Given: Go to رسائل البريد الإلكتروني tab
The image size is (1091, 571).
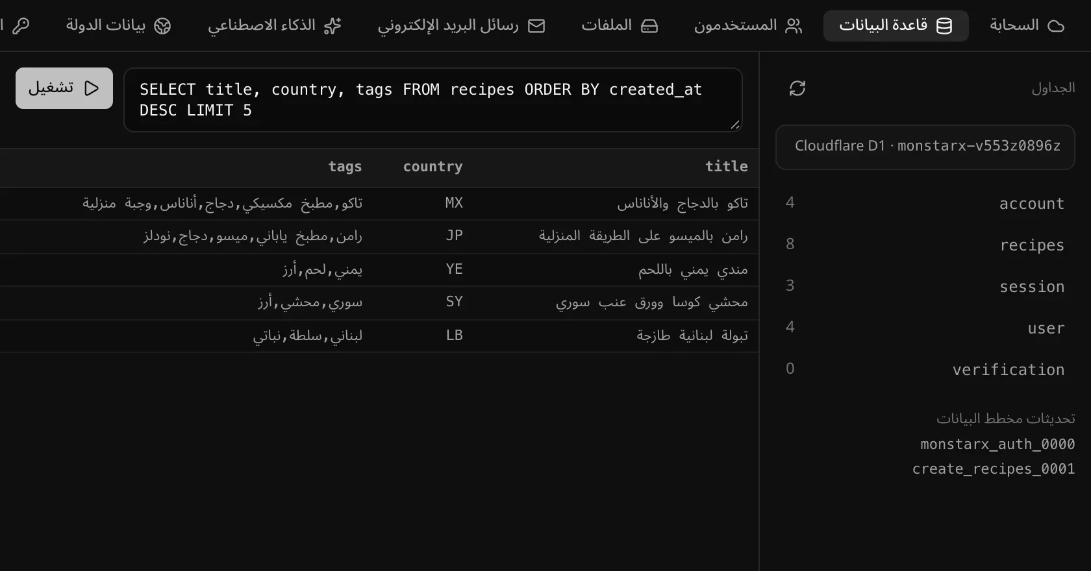Looking at the screenshot, I should pyautogui.click(x=461, y=25).
